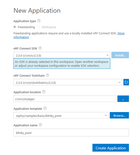Open the Application template dropdown
140x155 pixels.
(x=61, y=115)
